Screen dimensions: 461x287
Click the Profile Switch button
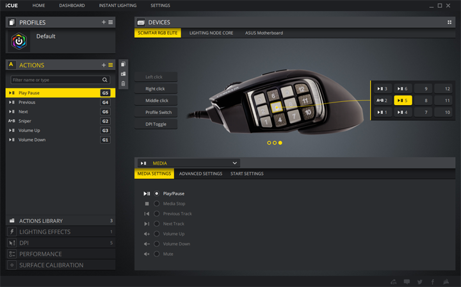coord(156,112)
